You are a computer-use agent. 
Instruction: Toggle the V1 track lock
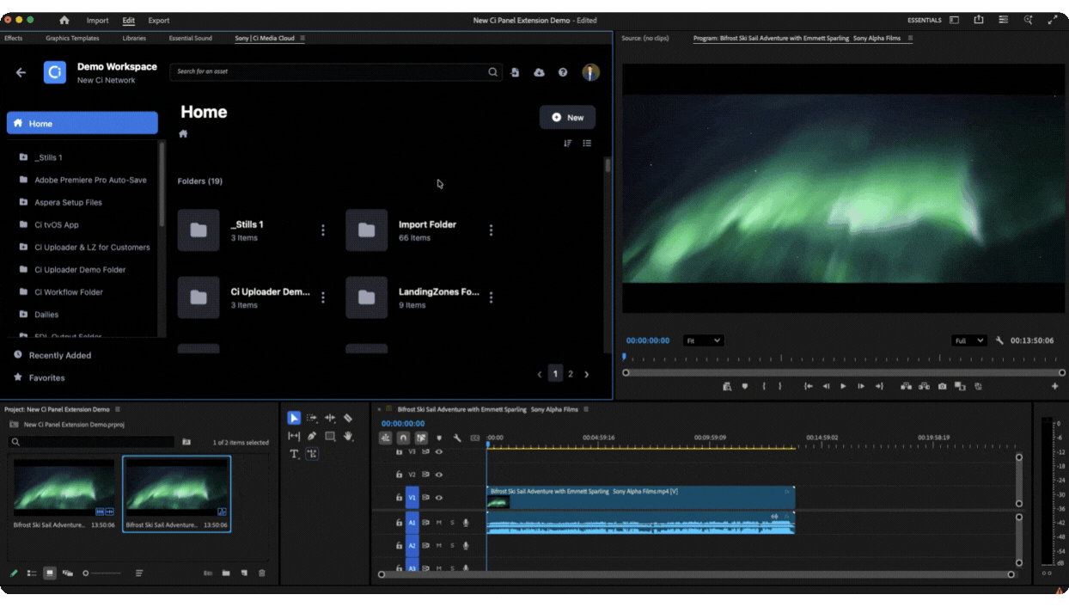399,498
